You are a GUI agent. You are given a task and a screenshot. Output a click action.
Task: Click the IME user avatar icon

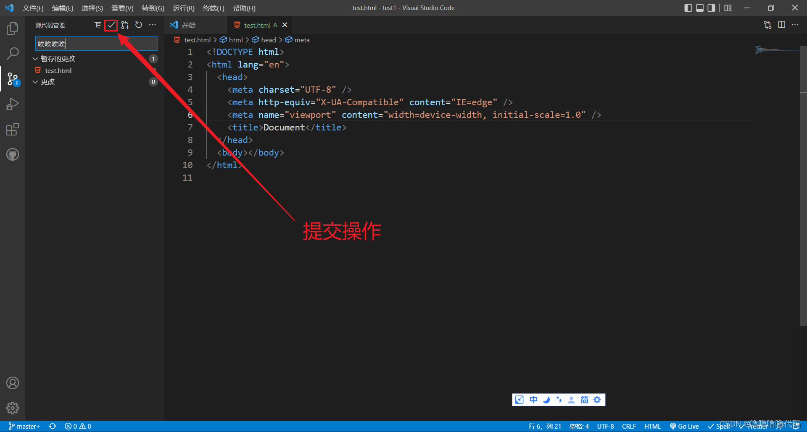coord(571,400)
